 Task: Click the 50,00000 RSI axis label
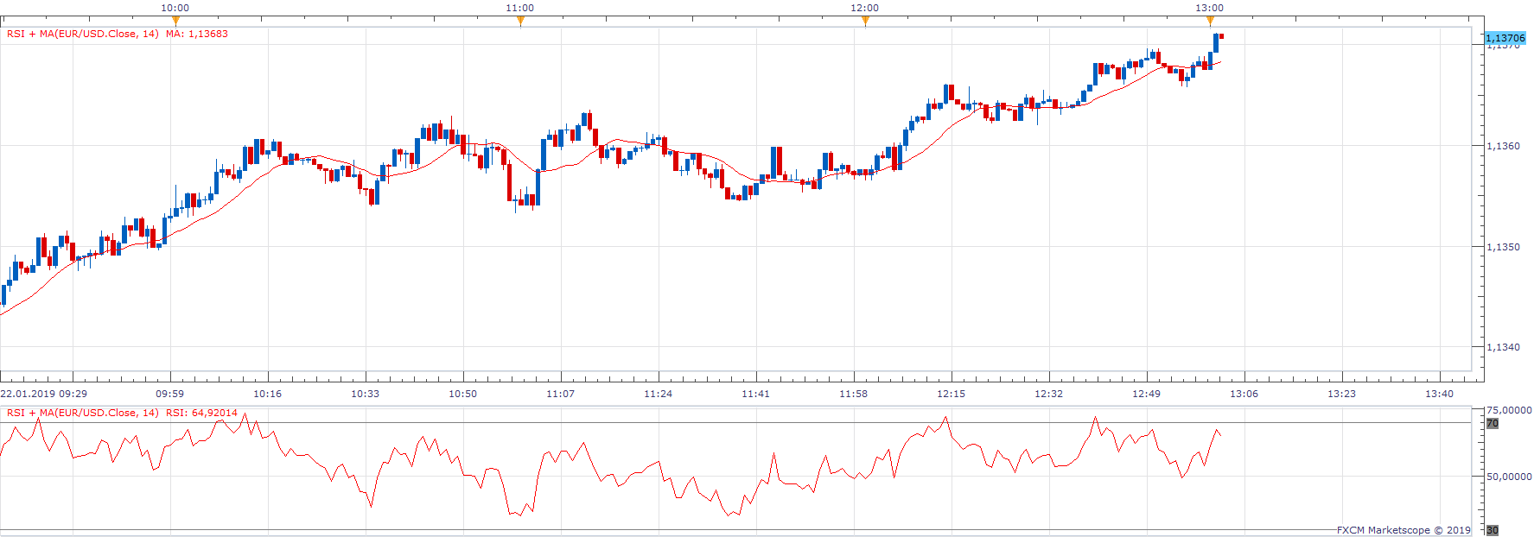point(1509,476)
